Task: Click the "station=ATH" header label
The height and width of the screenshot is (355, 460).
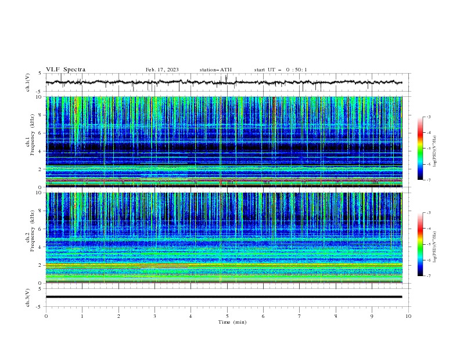Action: click(x=215, y=70)
